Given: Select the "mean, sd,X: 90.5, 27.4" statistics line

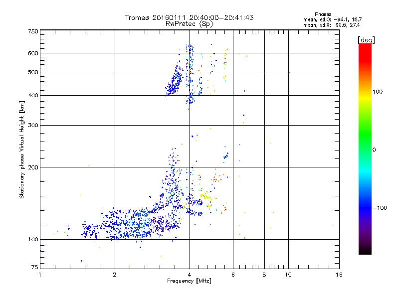Looking at the screenshot, I should click(332, 25).
